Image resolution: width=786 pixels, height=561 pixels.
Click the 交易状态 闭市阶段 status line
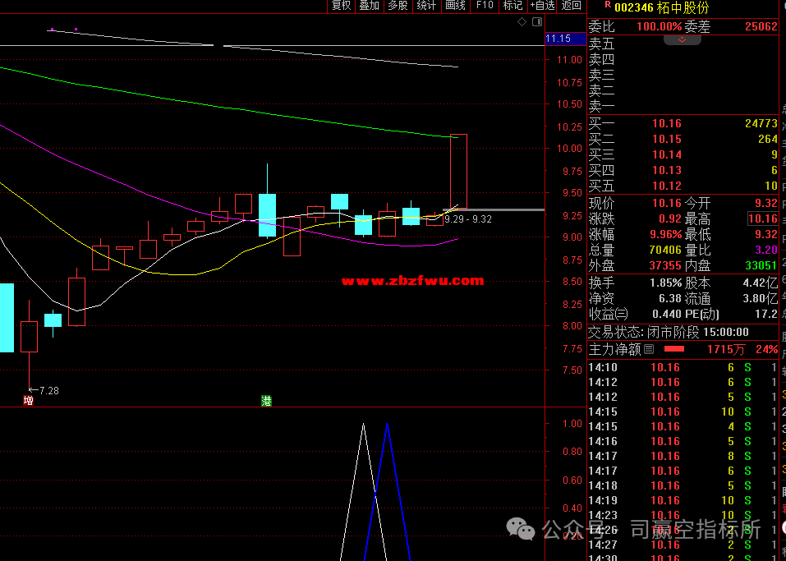pyautogui.click(x=669, y=332)
